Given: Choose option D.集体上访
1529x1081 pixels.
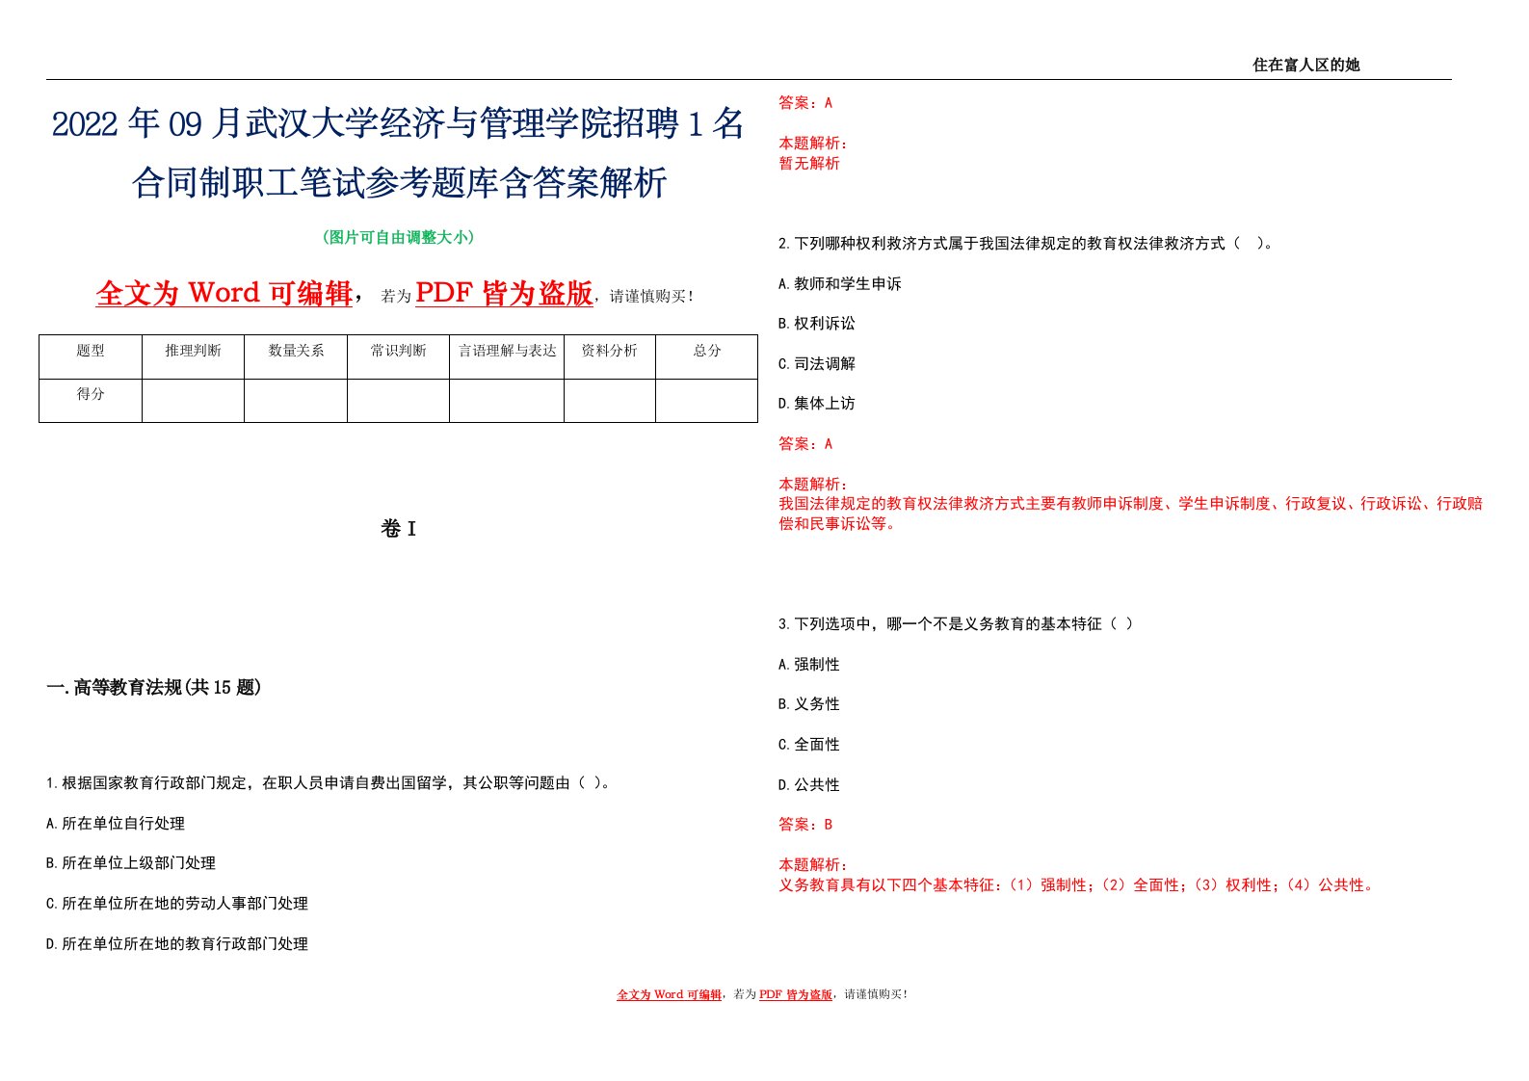Looking at the screenshot, I should tap(817, 404).
